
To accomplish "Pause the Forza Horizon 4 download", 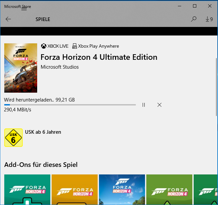I will (x=144, y=105).
